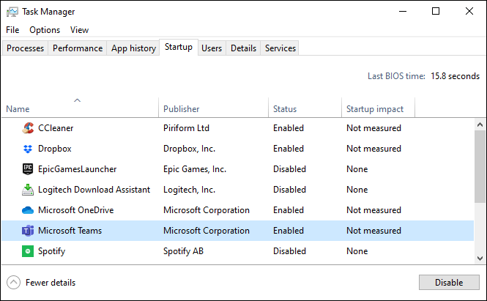Click the Epic Games, Inc. publisher cell
The height and width of the screenshot is (301, 487).
point(195,169)
